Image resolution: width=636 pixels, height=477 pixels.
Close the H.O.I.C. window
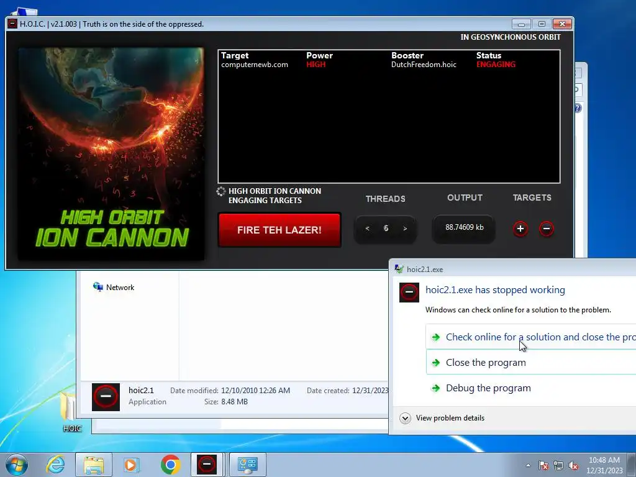click(x=562, y=24)
